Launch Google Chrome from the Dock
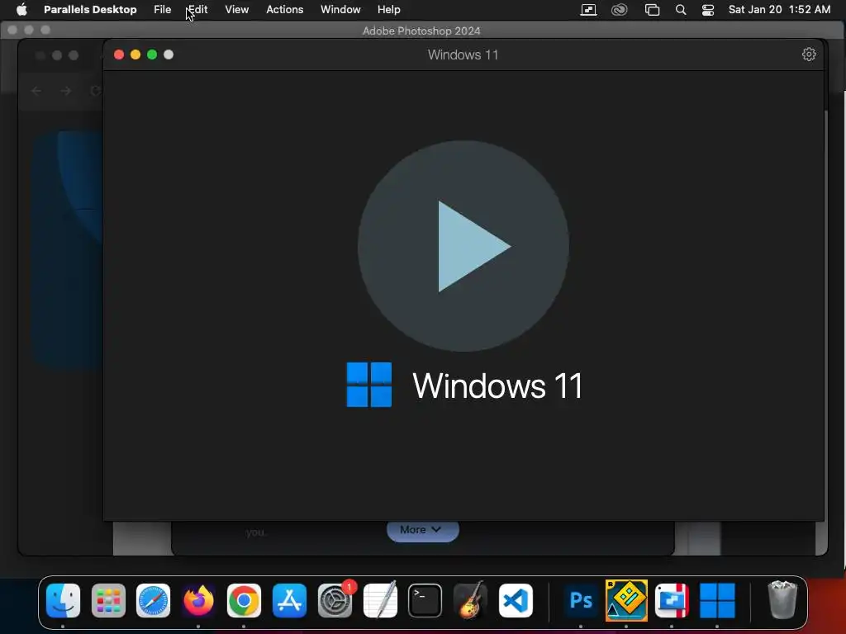Viewport: 846px width, 634px height. coord(244,601)
